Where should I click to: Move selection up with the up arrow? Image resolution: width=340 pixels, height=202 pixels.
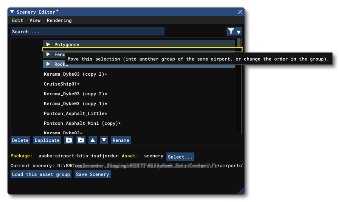tap(93, 140)
